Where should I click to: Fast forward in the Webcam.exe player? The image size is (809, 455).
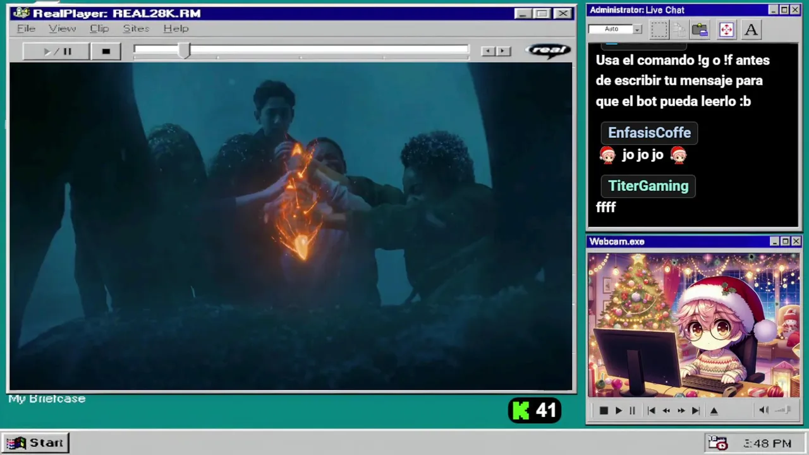[x=681, y=411]
